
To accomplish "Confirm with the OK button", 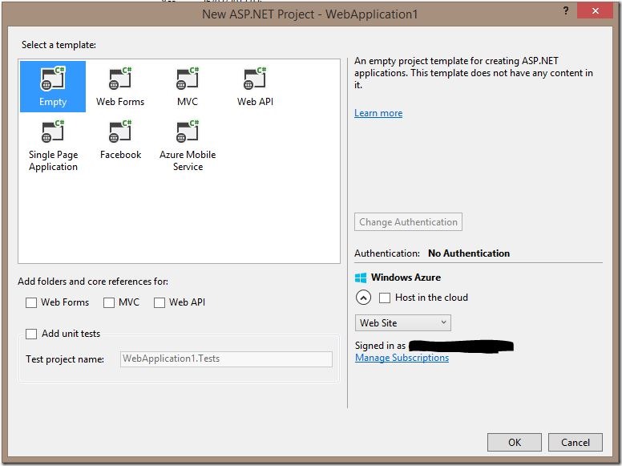I will coord(515,442).
